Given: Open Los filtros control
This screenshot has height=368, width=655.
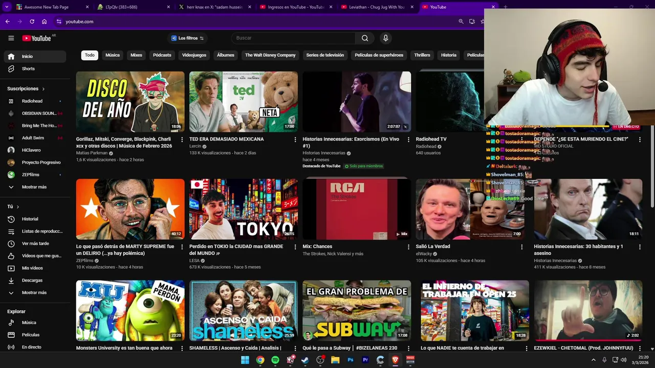Looking at the screenshot, I should [x=187, y=38].
